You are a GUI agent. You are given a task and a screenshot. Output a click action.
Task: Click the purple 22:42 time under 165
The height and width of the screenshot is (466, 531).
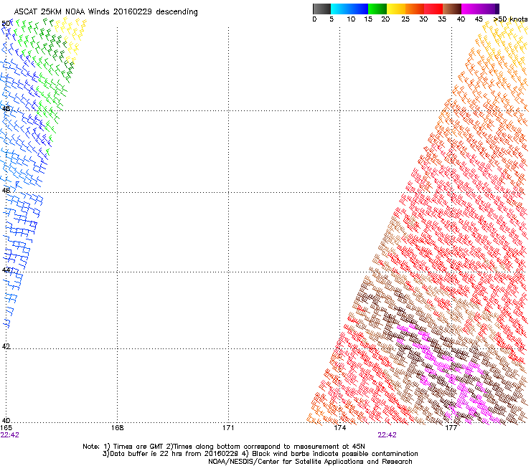click(x=10, y=435)
